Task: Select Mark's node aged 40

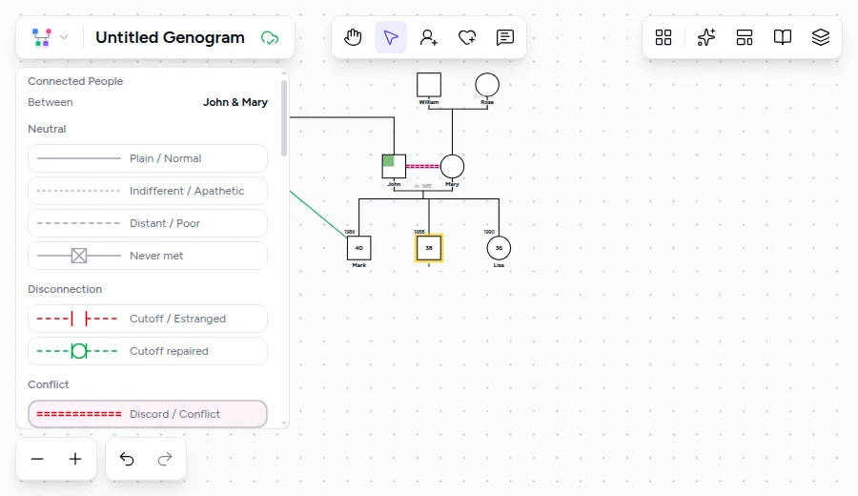Action: click(359, 248)
